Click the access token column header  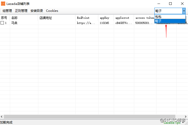(x=144, y=18)
